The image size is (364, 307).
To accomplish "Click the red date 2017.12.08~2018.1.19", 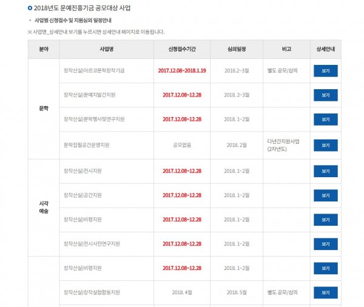I will tap(182, 70).
